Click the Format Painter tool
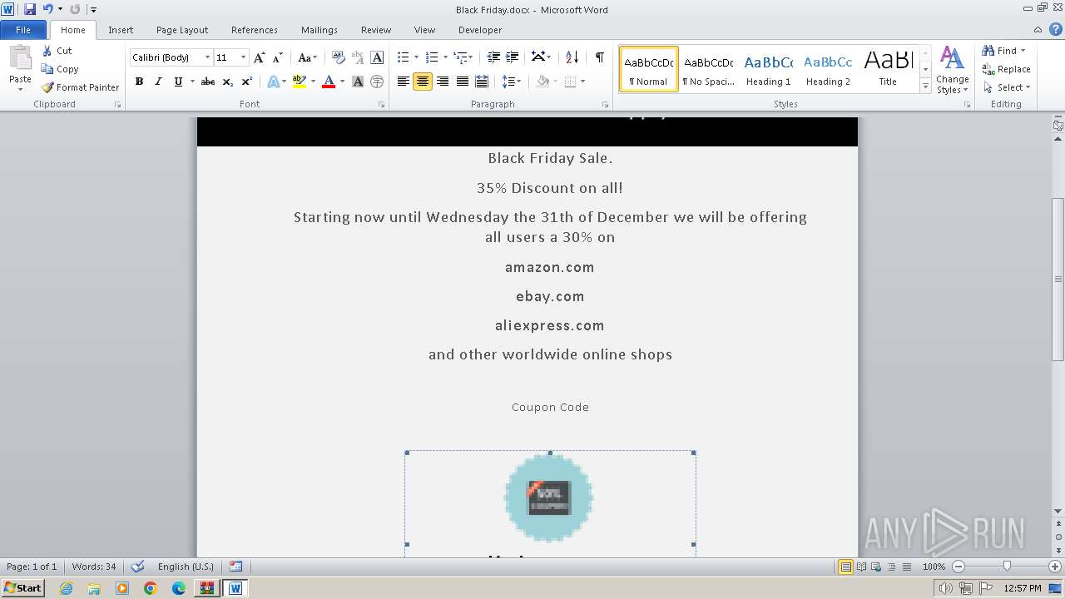 [80, 87]
